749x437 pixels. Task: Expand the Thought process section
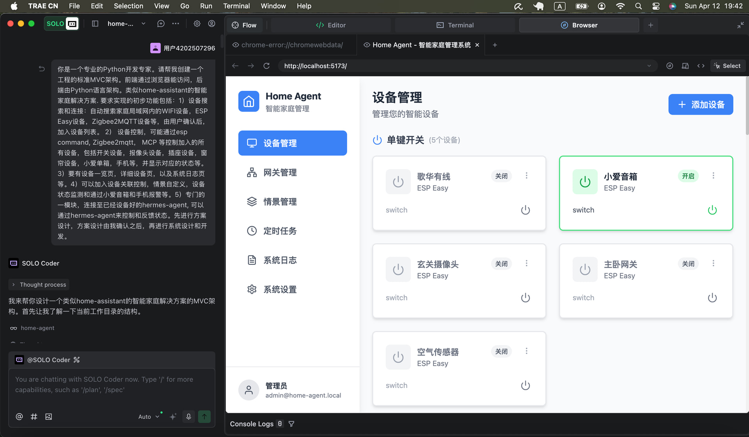39,285
